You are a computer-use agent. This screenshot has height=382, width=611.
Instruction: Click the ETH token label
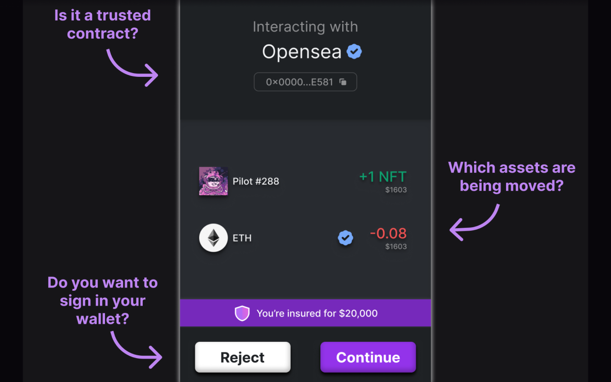pyautogui.click(x=242, y=238)
